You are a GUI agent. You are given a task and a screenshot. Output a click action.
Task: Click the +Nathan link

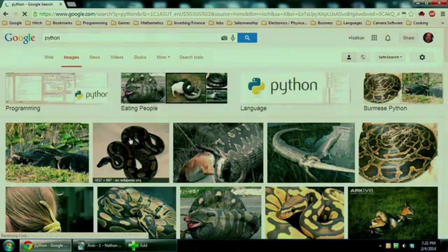[x=356, y=38]
